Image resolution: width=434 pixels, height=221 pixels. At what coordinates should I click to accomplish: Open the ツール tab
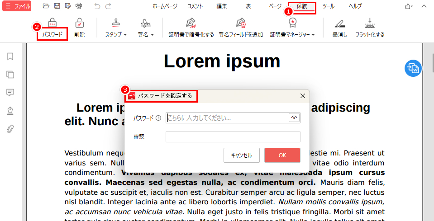pyautogui.click(x=329, y=6)
